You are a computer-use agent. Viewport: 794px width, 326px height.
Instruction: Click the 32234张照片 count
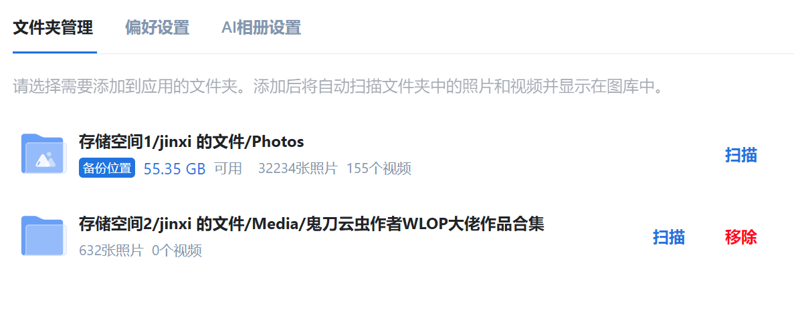pyautogui.click(x=298, y=168)
